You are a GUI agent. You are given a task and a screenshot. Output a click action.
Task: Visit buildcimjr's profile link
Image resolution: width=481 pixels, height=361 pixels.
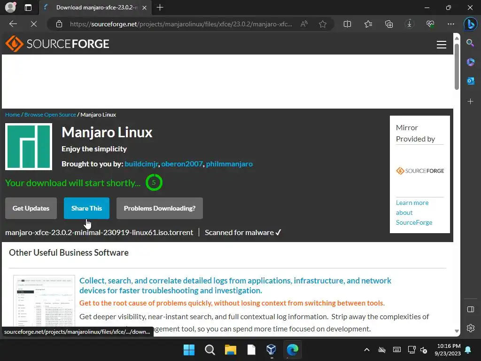tap(141, 164)
